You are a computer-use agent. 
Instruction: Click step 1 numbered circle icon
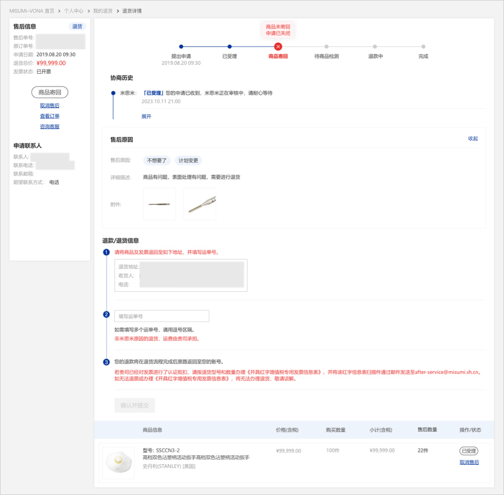(x=107, y=253)
